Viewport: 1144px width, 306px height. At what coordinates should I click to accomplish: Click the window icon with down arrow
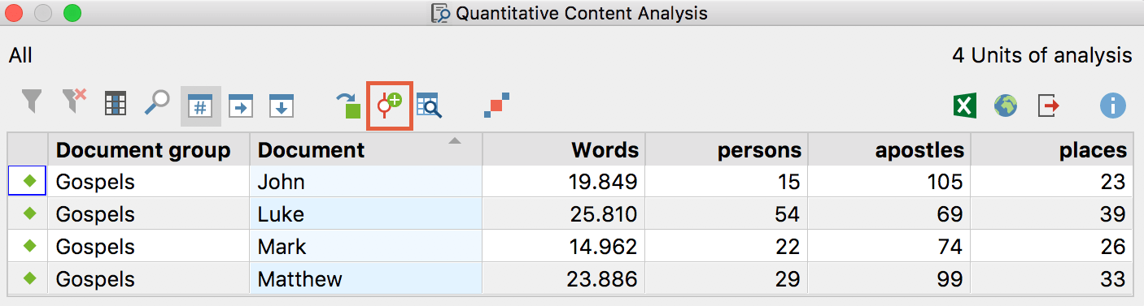pos(282,106)
